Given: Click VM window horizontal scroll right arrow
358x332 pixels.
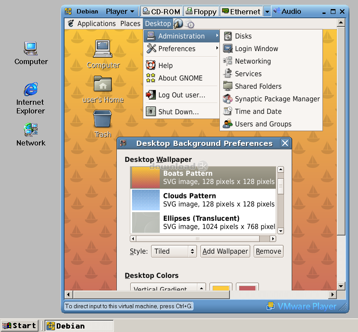Looking at the screenshot, I should pos(332,294).
